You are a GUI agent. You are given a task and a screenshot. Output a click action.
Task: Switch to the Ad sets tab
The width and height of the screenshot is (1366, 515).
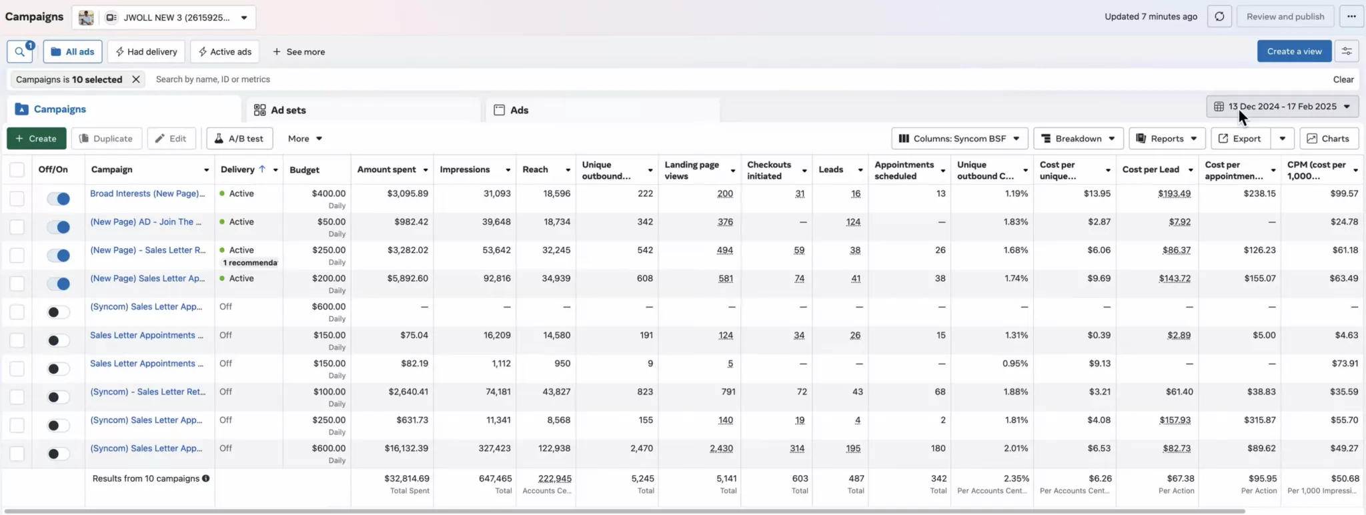pyautogui.click(x=288, y=110)
